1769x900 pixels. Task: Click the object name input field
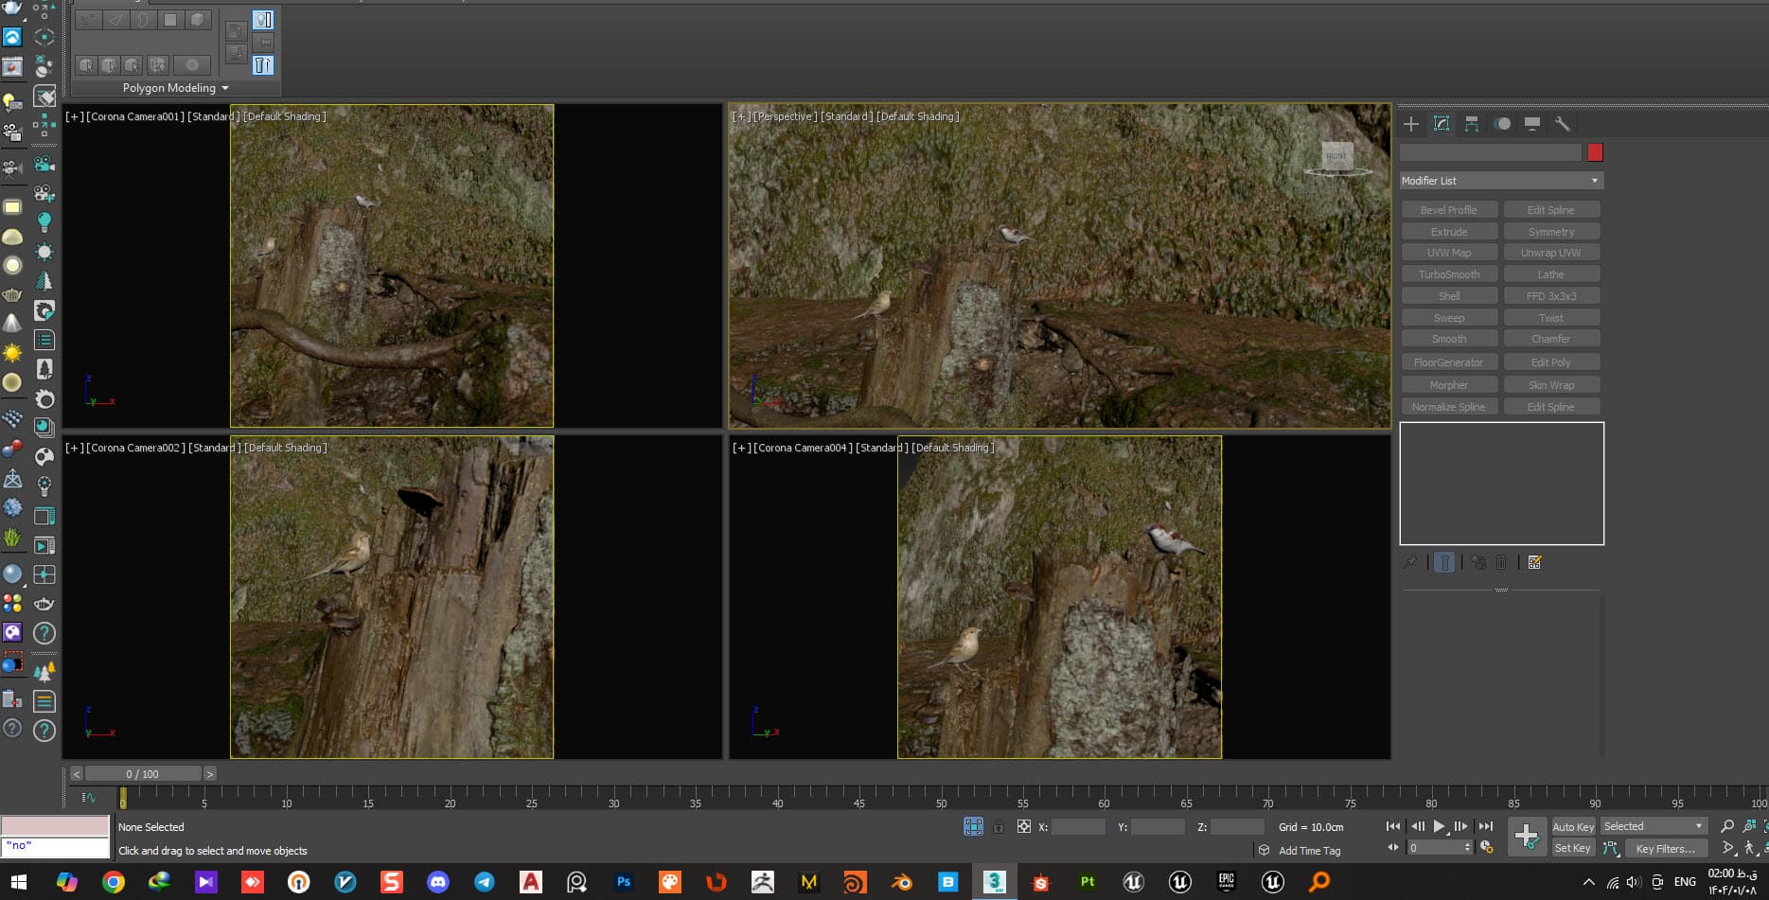tap(1491, 152)
